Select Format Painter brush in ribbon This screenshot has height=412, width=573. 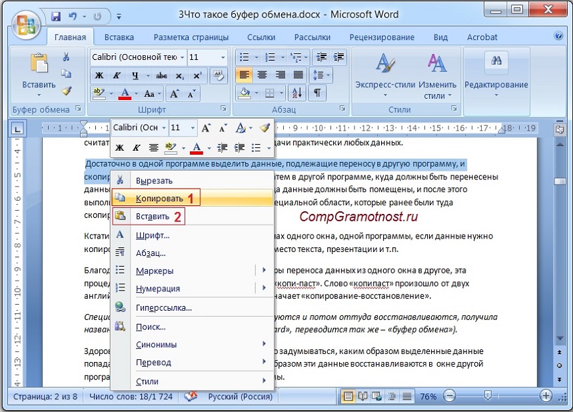(x=66, y=91)
